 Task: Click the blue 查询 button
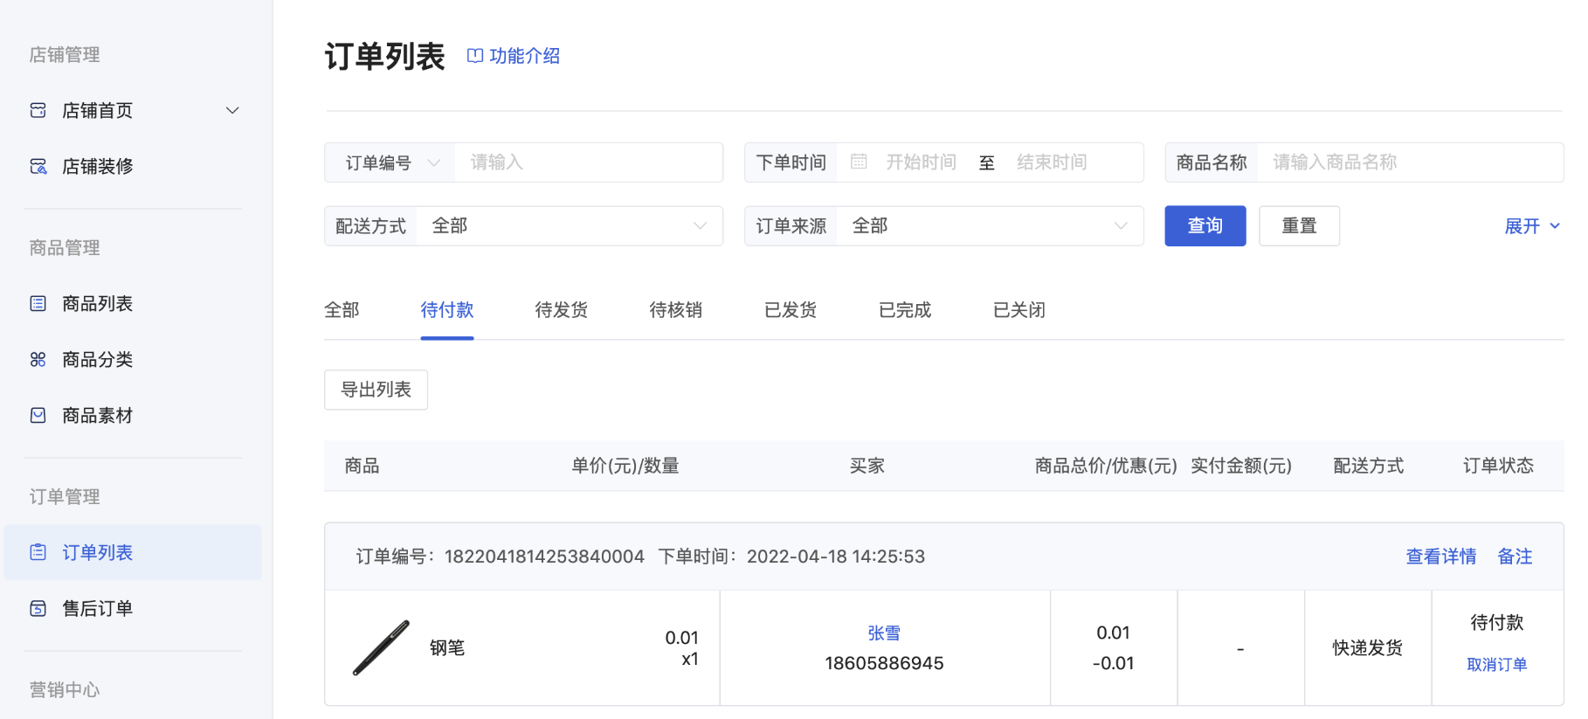(1205, 225)
